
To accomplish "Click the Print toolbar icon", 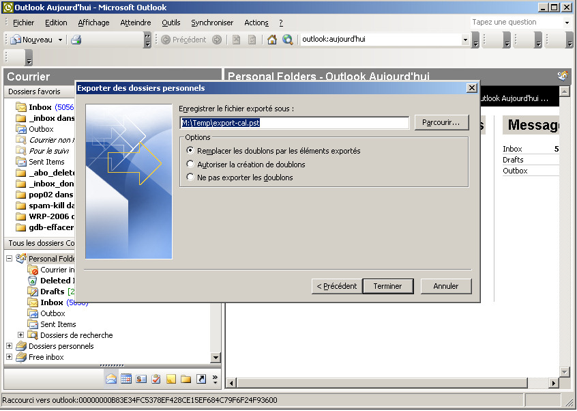I will click(x=76, y=40).
